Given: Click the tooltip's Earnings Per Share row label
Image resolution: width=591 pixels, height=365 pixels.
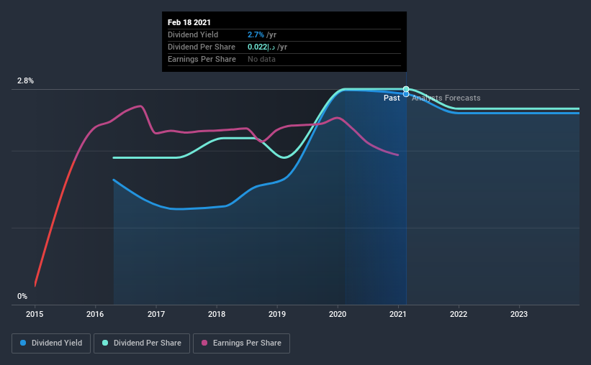Looking at the screenshot, I should [x=202, y=59].
